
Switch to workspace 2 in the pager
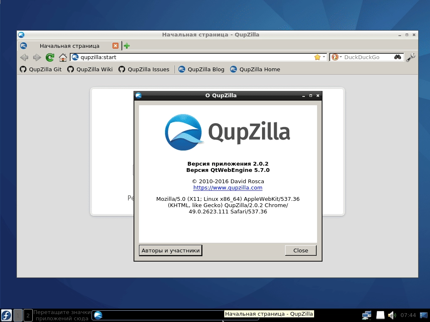(28, 315)
